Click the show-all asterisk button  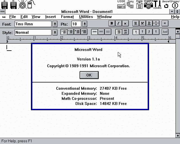165,23
